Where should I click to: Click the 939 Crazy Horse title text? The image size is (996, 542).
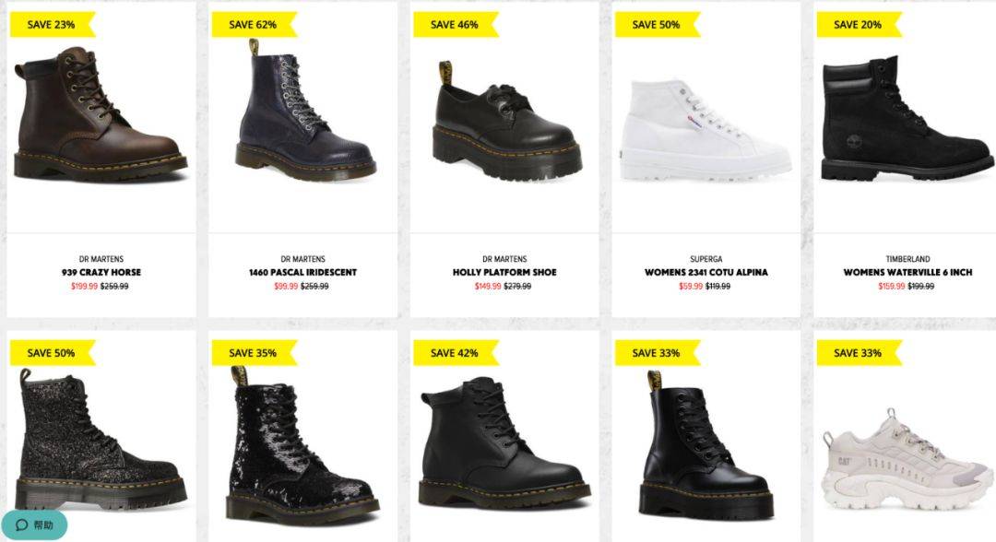tap(101, 272)
